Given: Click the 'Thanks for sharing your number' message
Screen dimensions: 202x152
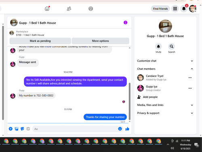Looking at the screenshot, I should pos(105,117).
